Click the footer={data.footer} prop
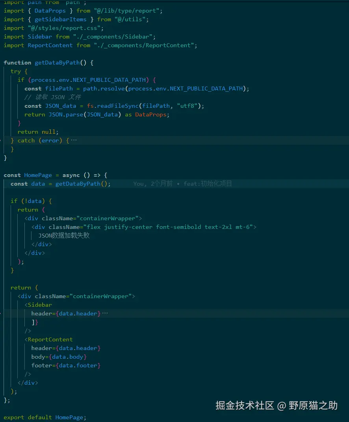 coord(66,365)
